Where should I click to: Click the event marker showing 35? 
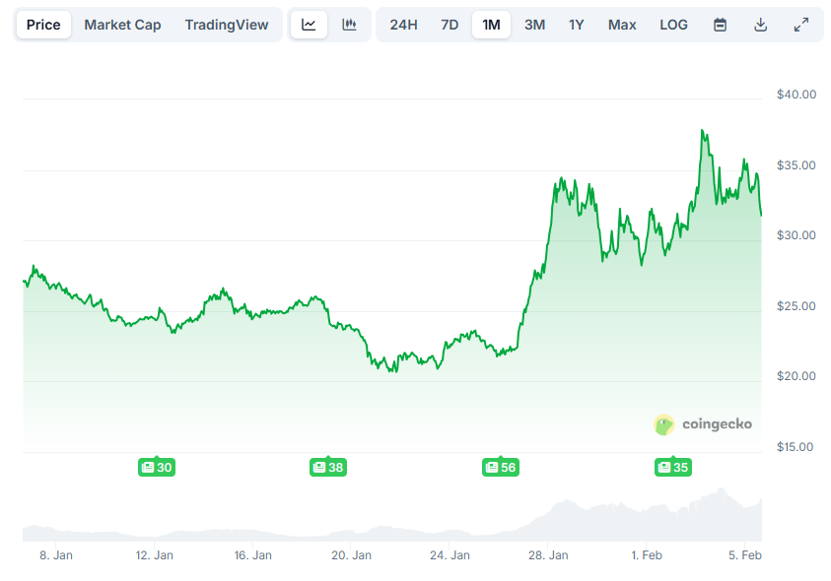click(673, 468)
